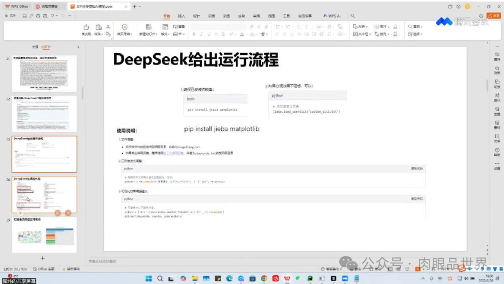Toggle Bold formatting button
504x284 pixels.
194,34
